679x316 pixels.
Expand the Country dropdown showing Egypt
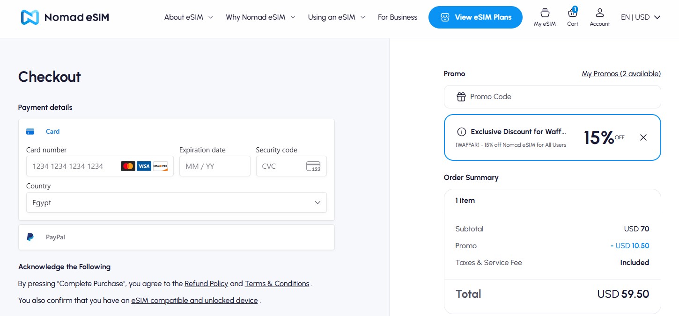tap(177, 203)
